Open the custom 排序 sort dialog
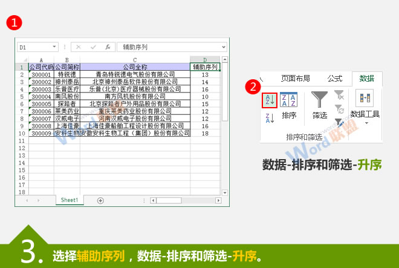Image resolution: width=399 pixels, height=268 pixels. coord(289,105)
